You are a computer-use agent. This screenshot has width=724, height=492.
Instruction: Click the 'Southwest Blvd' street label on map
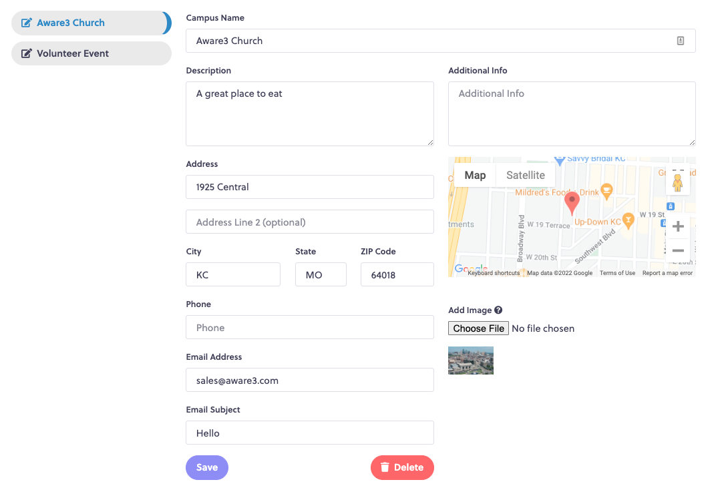pyautogui.click(x=595, y=246)
